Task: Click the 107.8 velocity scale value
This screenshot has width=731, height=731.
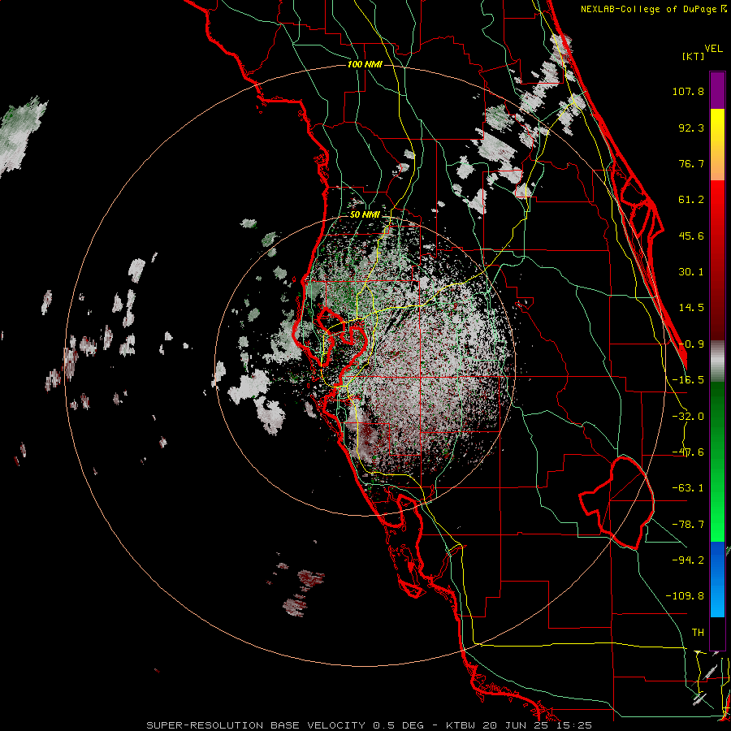Action: (x=688, y=91)
